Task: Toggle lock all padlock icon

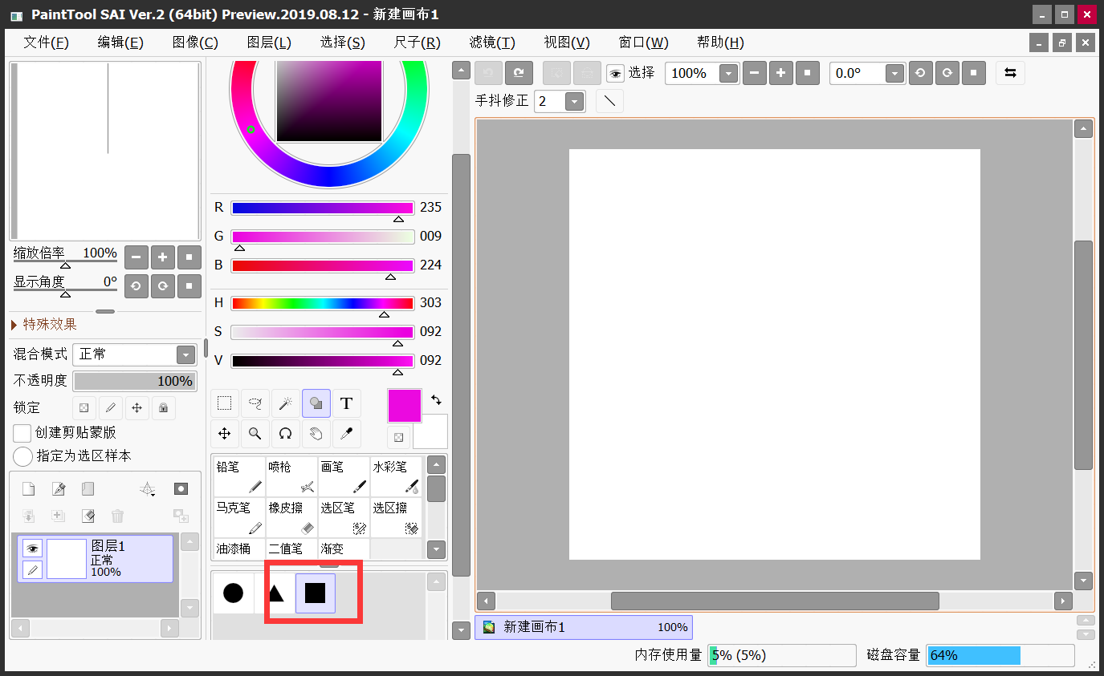Action: (163, 407)
